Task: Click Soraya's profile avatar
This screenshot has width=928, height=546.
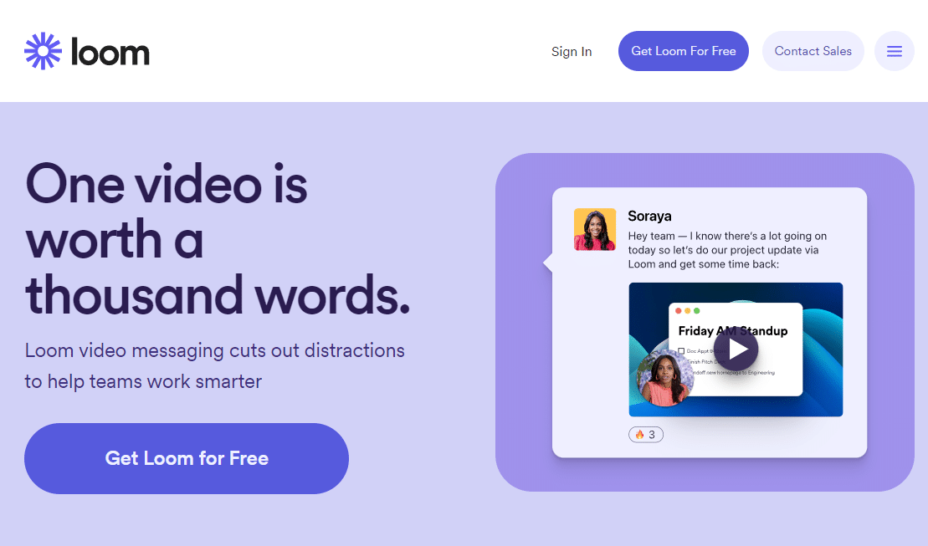Action: [x=594, y=229]
